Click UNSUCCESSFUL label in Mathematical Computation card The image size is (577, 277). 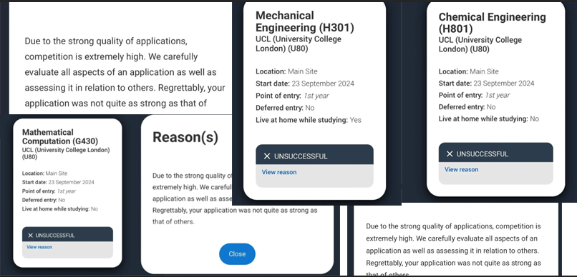pos(55,236)
